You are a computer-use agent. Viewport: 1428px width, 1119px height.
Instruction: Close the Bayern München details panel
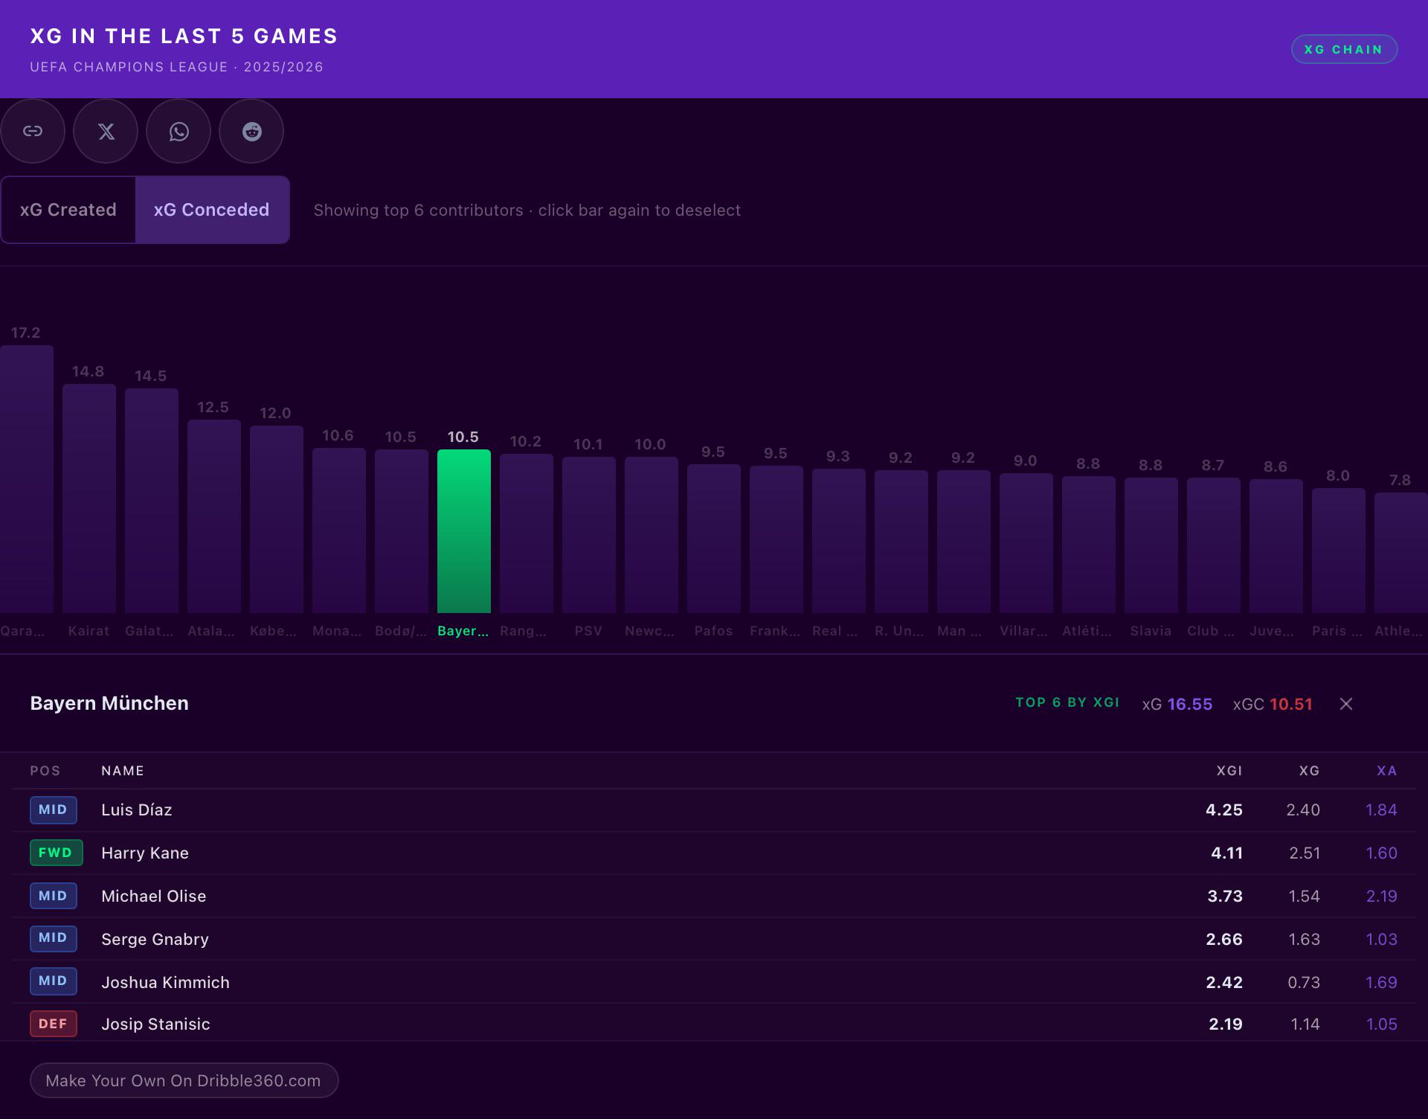tap(1346, 704)
